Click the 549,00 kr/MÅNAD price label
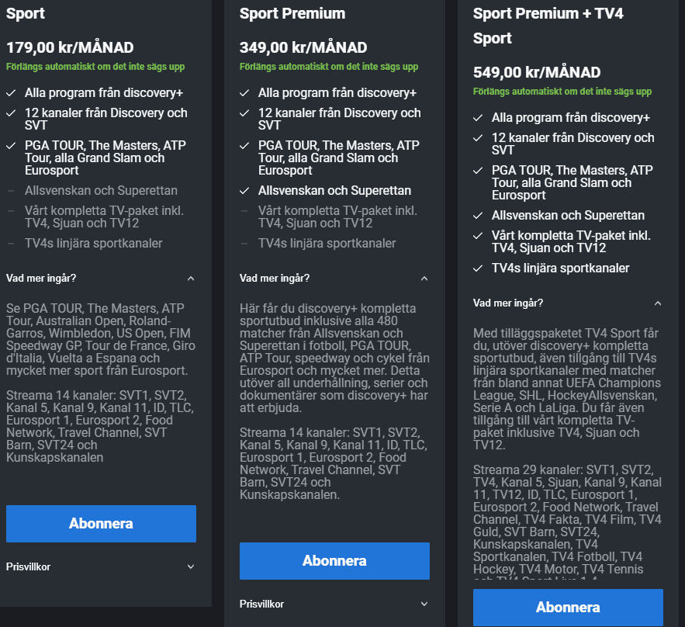685x627 pixels. click(x=537, y=72)
